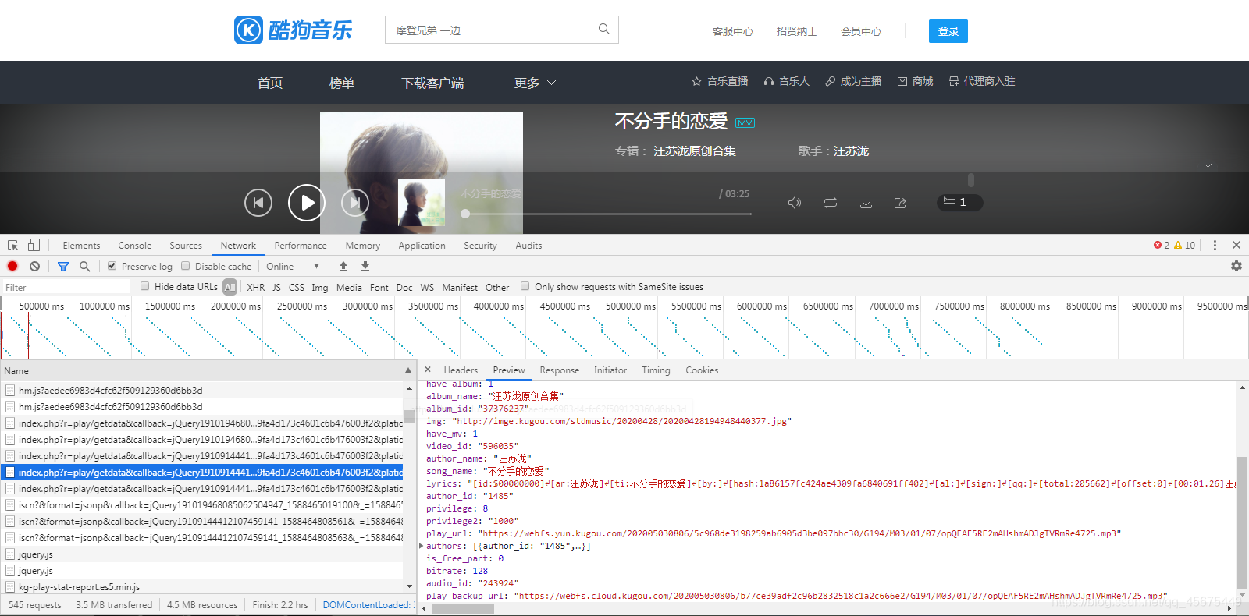
Task: Go to 首页 home page
Action: pyautogui.click(x=270, y=83)
